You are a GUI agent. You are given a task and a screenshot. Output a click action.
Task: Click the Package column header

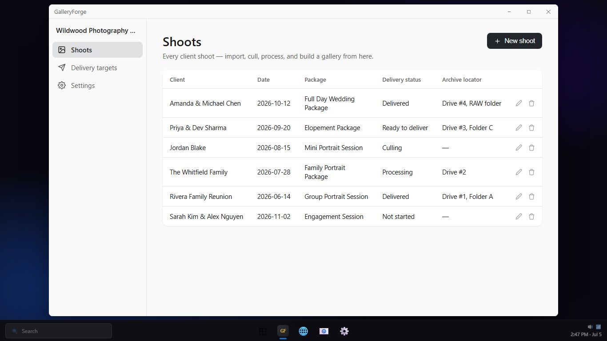pyautogui.click(x=315, y=79)
